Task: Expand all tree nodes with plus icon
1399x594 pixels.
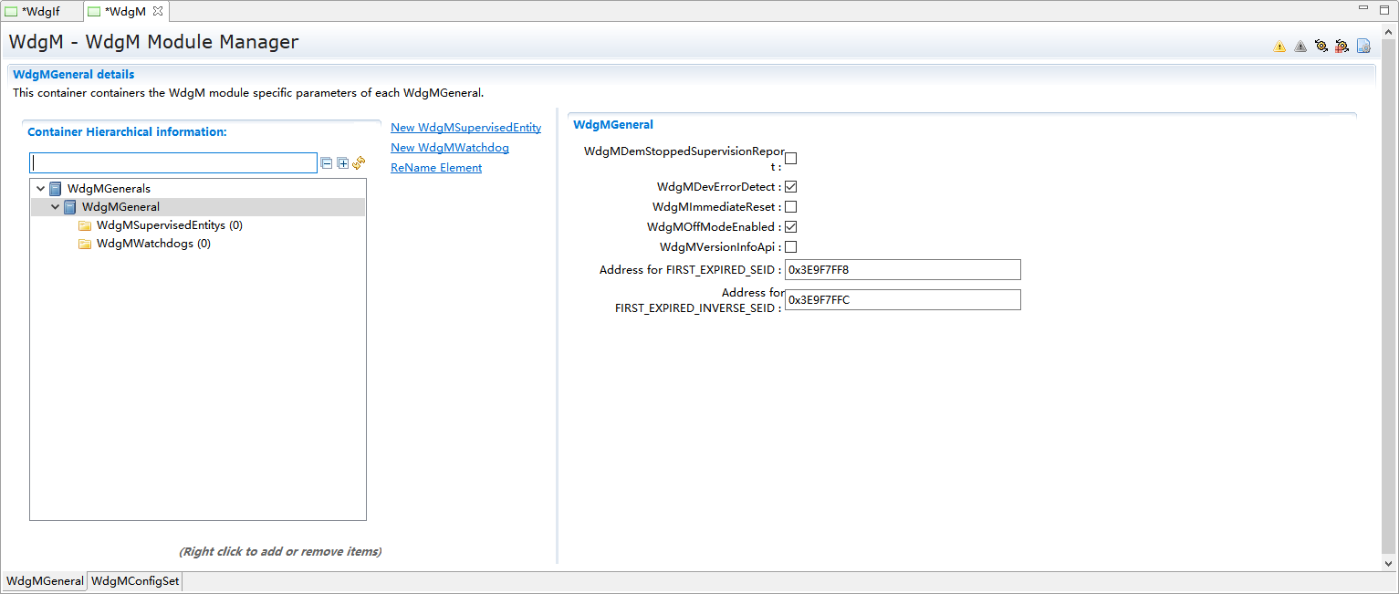Action: (343, 163)
